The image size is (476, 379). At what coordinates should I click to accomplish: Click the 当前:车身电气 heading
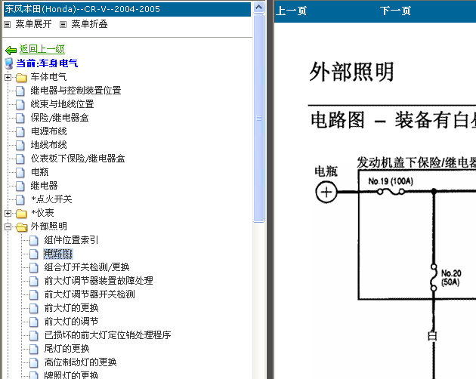pyautogui.click(x=47, y=63)
